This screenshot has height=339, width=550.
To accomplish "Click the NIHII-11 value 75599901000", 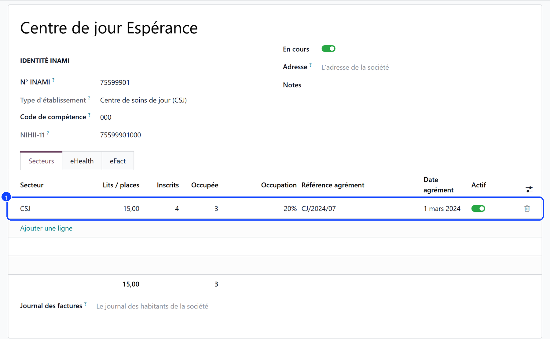I will click(x=120, y=135).
